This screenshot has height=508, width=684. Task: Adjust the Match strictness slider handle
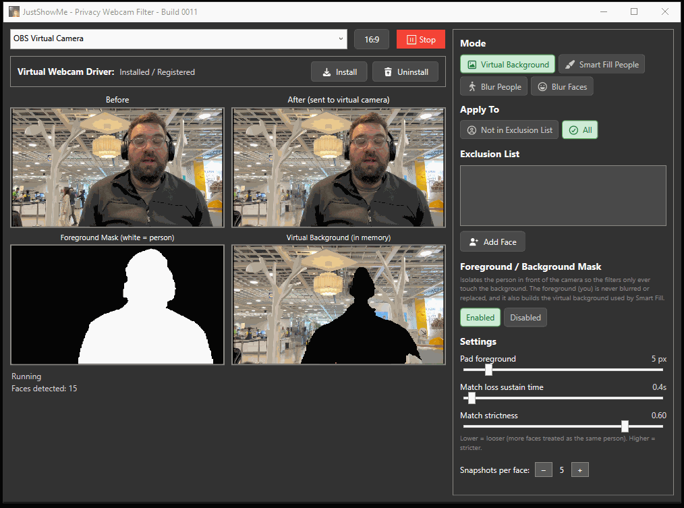pyautogui.click(x=625, y=426)
